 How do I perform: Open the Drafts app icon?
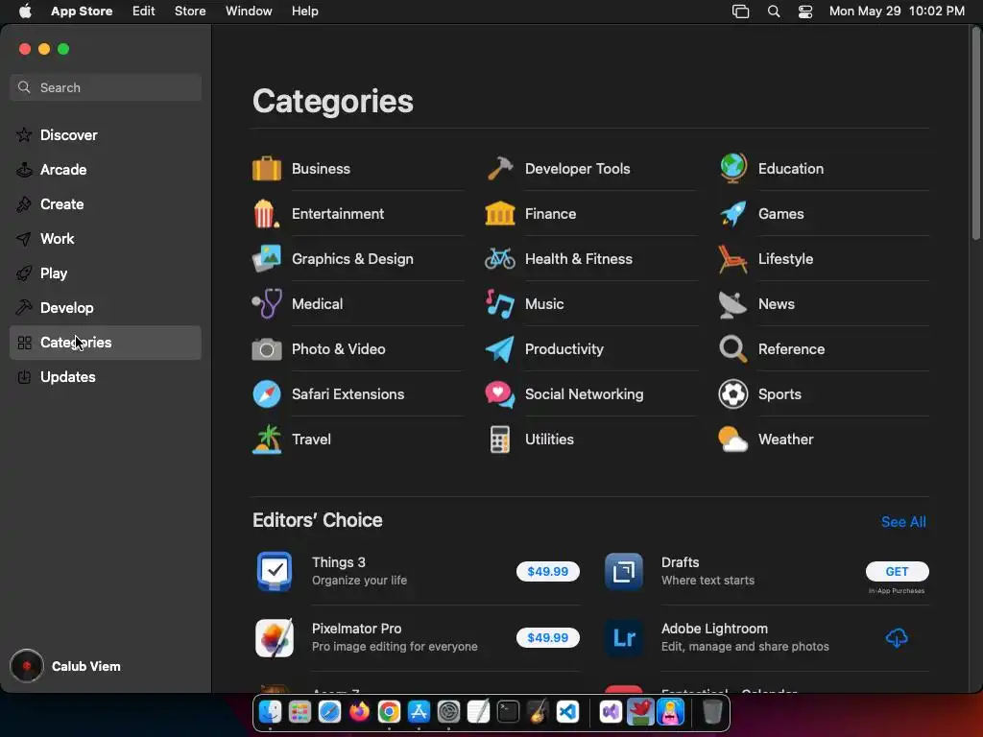pos(624,572)
